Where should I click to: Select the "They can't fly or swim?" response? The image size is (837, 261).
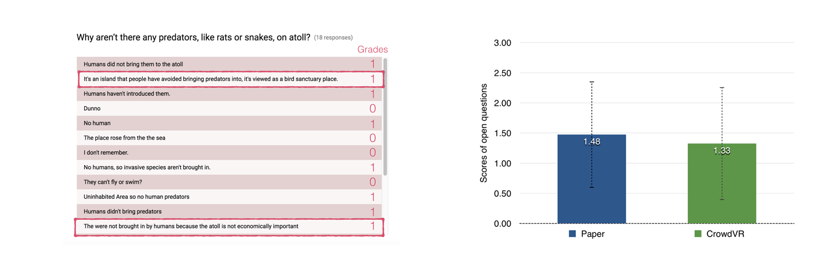pos(112,182)
